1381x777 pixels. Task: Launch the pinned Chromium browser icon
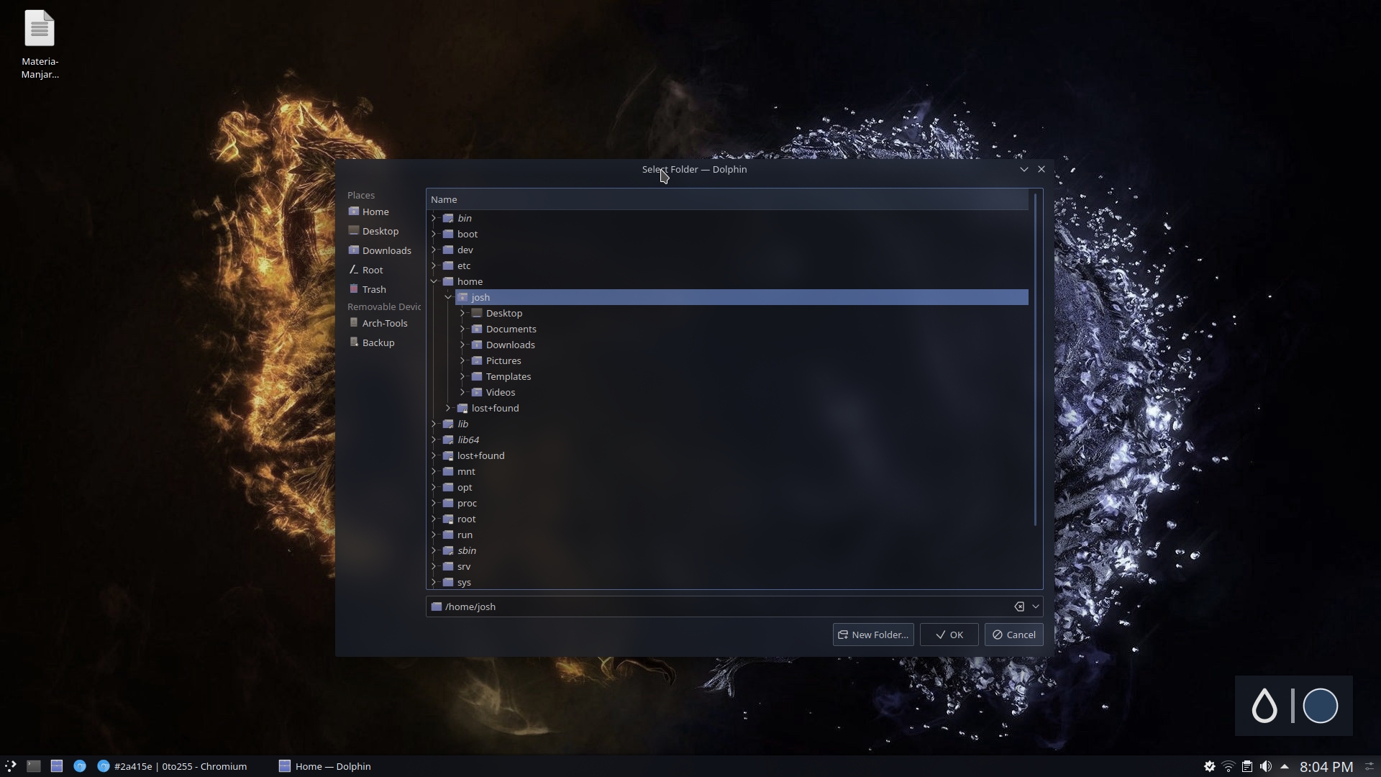point(80,766)
